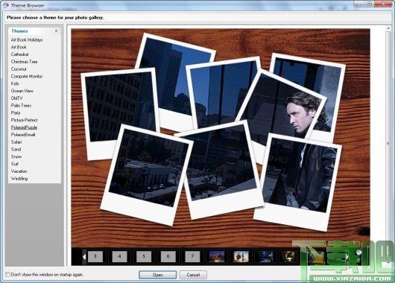
Task: Select filmstrip placeholder number 6
Action: (x=168, y=257)
